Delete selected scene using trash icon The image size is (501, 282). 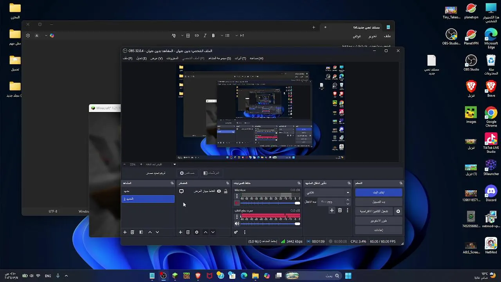[132, 232]
